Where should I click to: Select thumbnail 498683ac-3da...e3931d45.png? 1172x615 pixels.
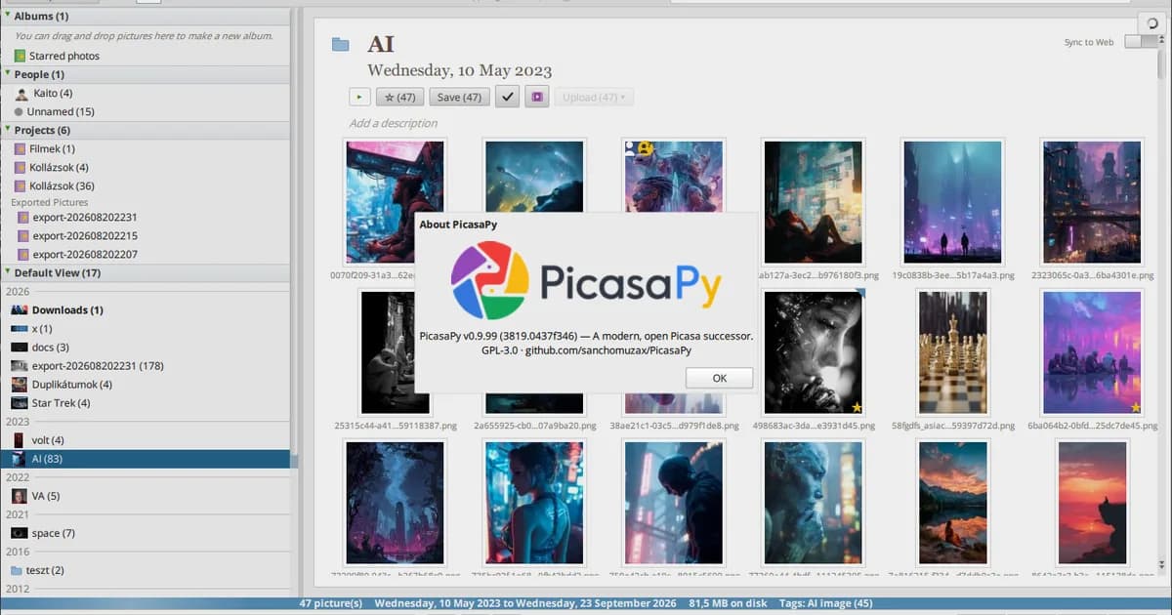pos(814,352)
